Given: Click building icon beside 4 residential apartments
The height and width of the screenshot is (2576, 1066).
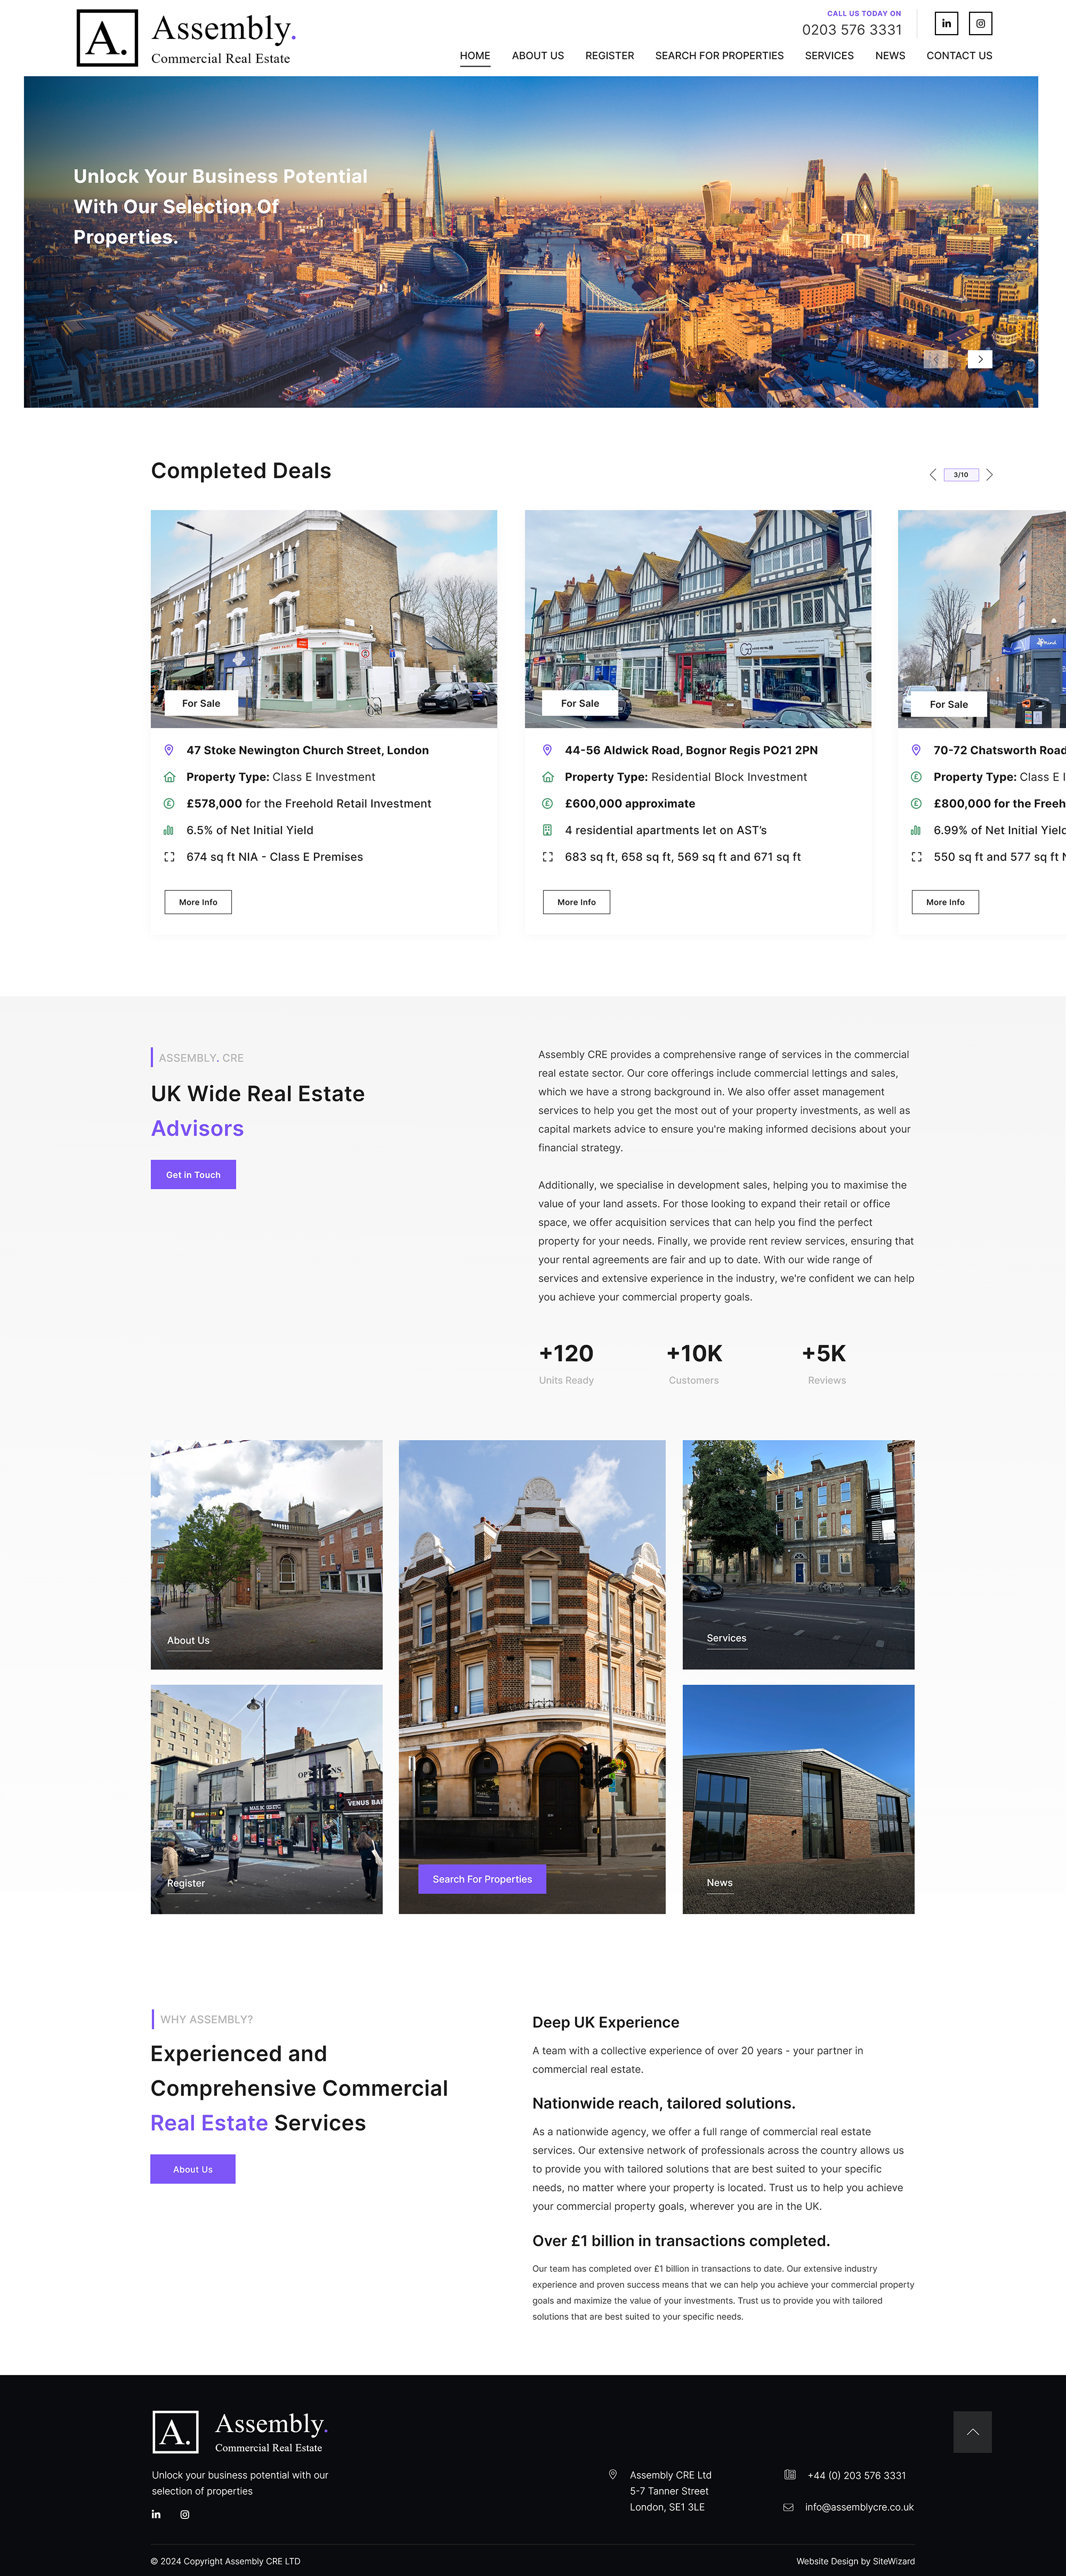Looking at the screenshot, I should (547, 830).
